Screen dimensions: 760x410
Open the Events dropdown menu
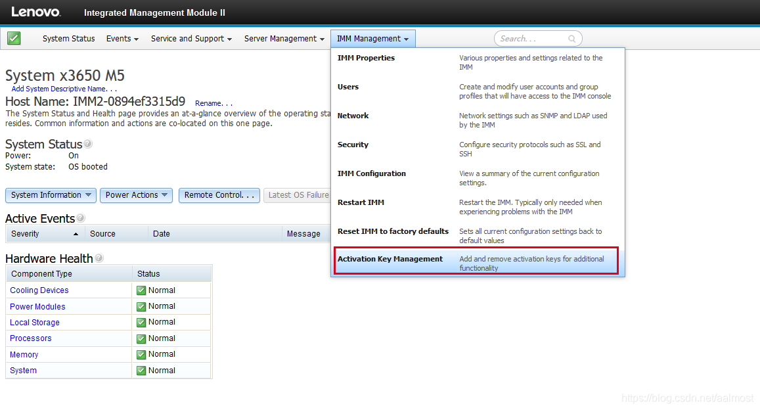pyautogui.click(x=122, y=39)
